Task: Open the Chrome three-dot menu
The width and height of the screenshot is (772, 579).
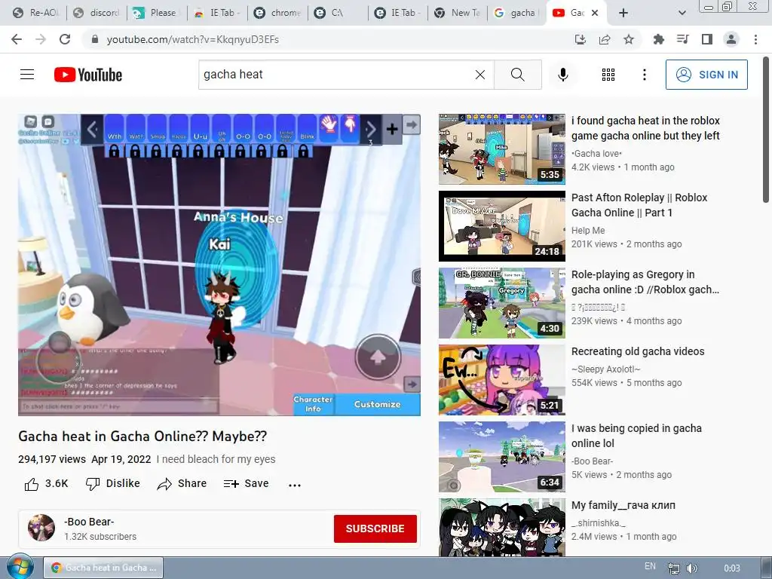Action: click(755, 39)
